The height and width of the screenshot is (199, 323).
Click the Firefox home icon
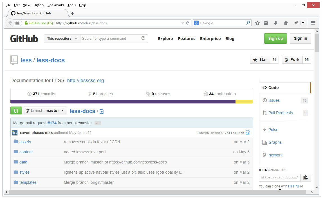(286, 23)
